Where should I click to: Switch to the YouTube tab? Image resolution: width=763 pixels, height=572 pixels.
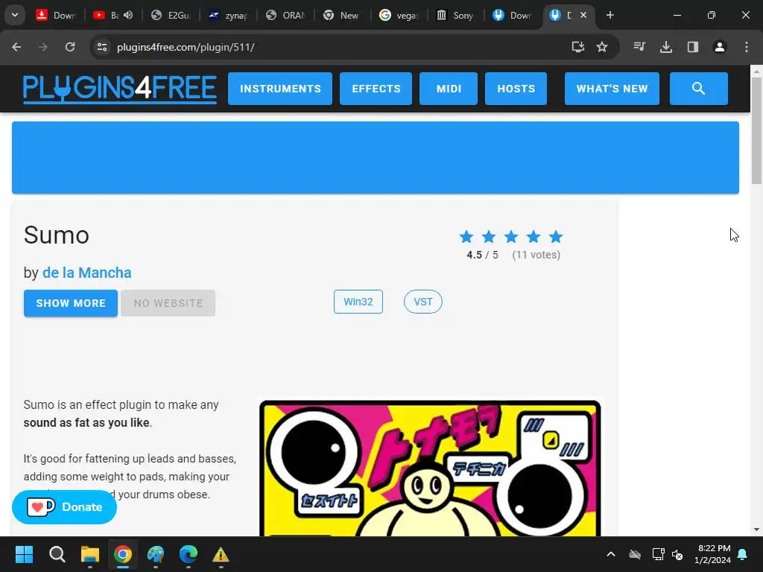click(106, 15)
